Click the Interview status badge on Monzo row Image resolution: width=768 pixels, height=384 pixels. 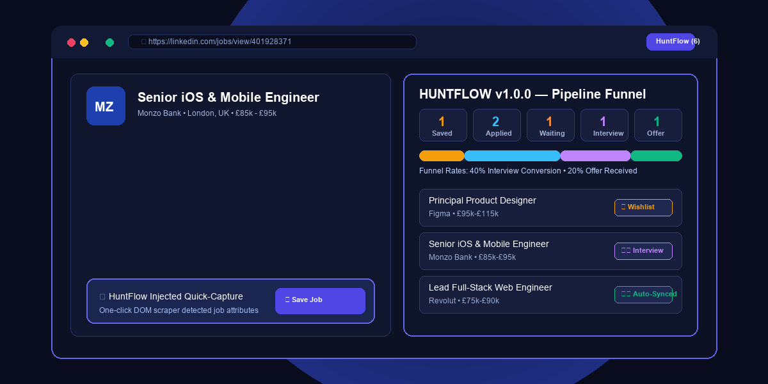pos(643,251)
